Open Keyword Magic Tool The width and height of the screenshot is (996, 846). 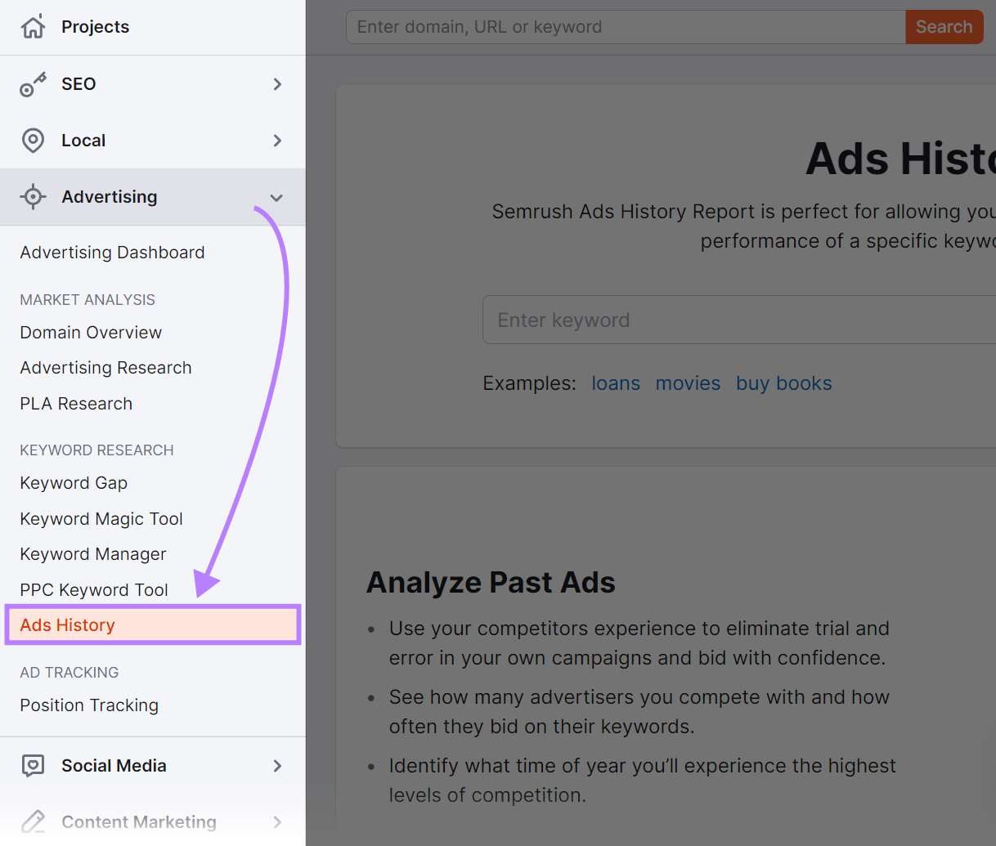[101, 518]
